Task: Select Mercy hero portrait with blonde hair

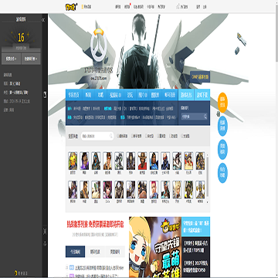Action: pyautogui.click(x=177, y=190)
